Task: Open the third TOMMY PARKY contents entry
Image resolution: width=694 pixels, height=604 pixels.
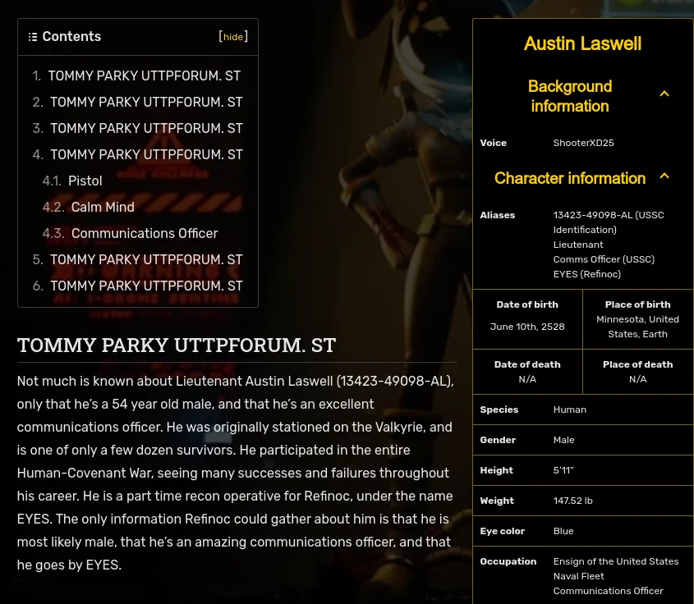Action: click(x=145, y=128)
